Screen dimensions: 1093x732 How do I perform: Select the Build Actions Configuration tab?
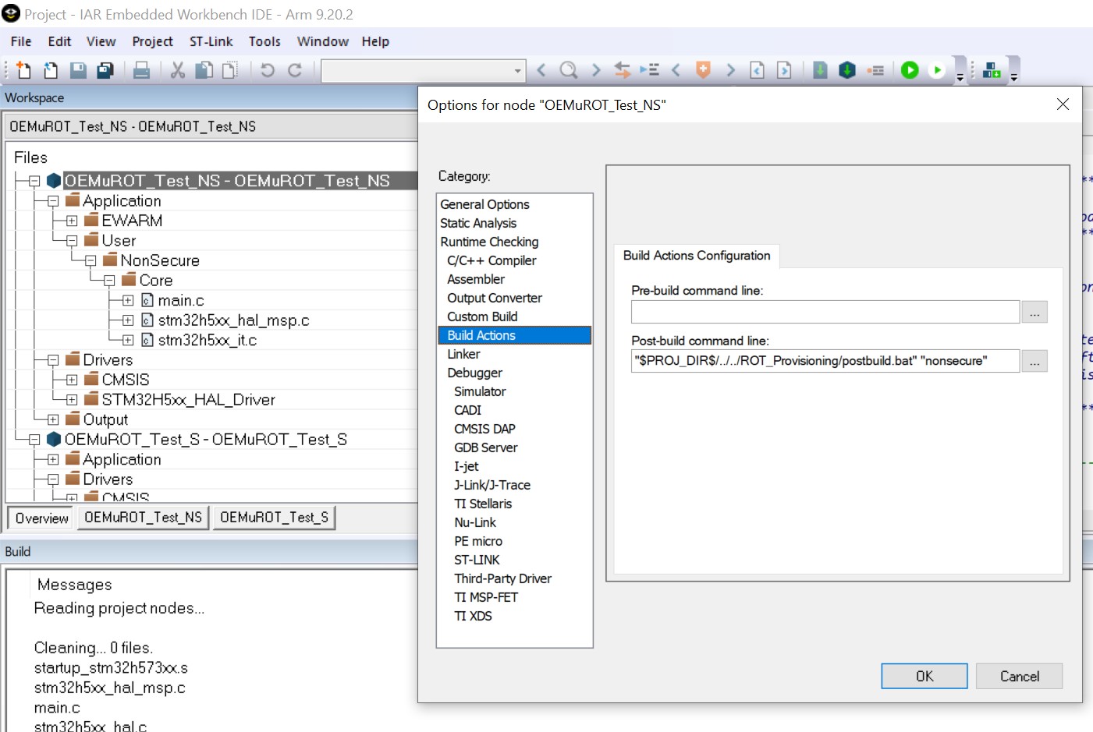[x=697, y=256]
